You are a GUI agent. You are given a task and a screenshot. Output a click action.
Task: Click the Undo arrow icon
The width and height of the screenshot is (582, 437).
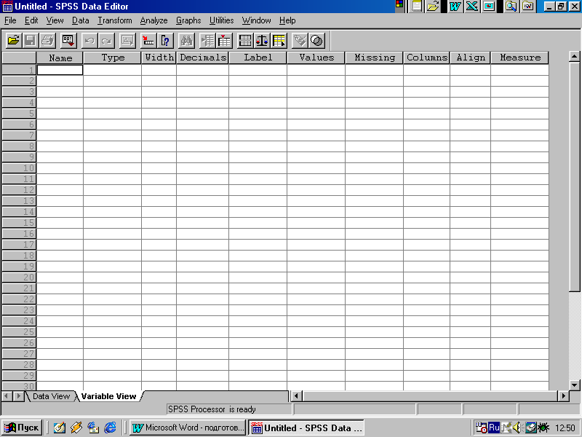point(89,41)
